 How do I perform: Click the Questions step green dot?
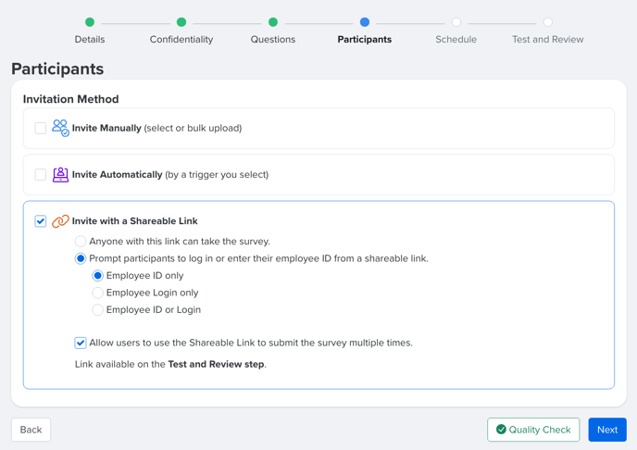tap(273, 22)
